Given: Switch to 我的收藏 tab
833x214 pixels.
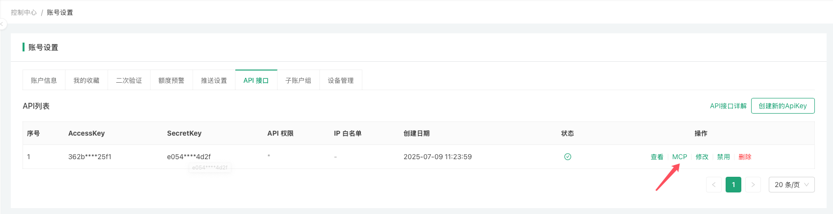Looking at the screenshot, I should (x=86, y=80).
